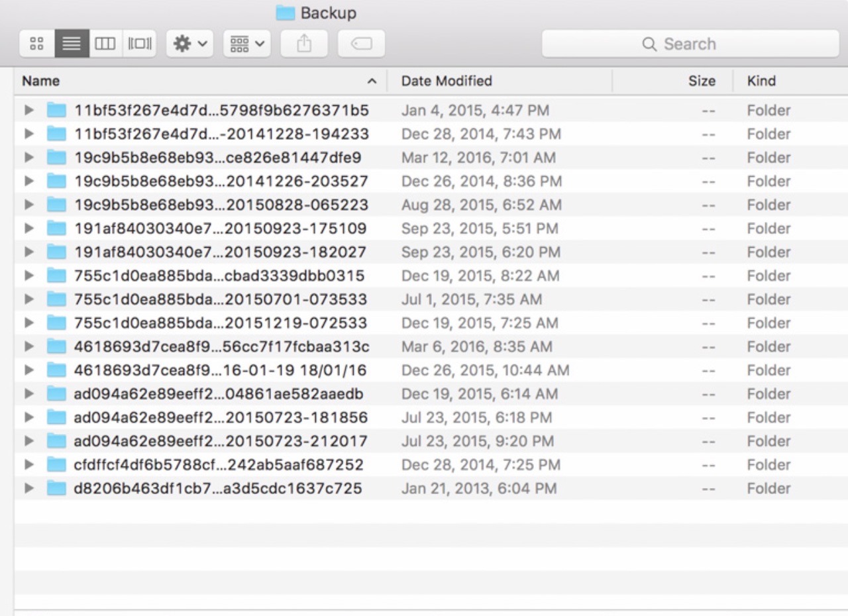Select folder ending in 20150923-175109

pos(220,229)
